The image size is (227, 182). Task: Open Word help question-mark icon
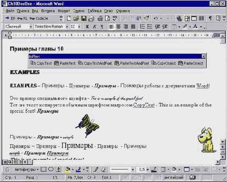click(218, 18)
